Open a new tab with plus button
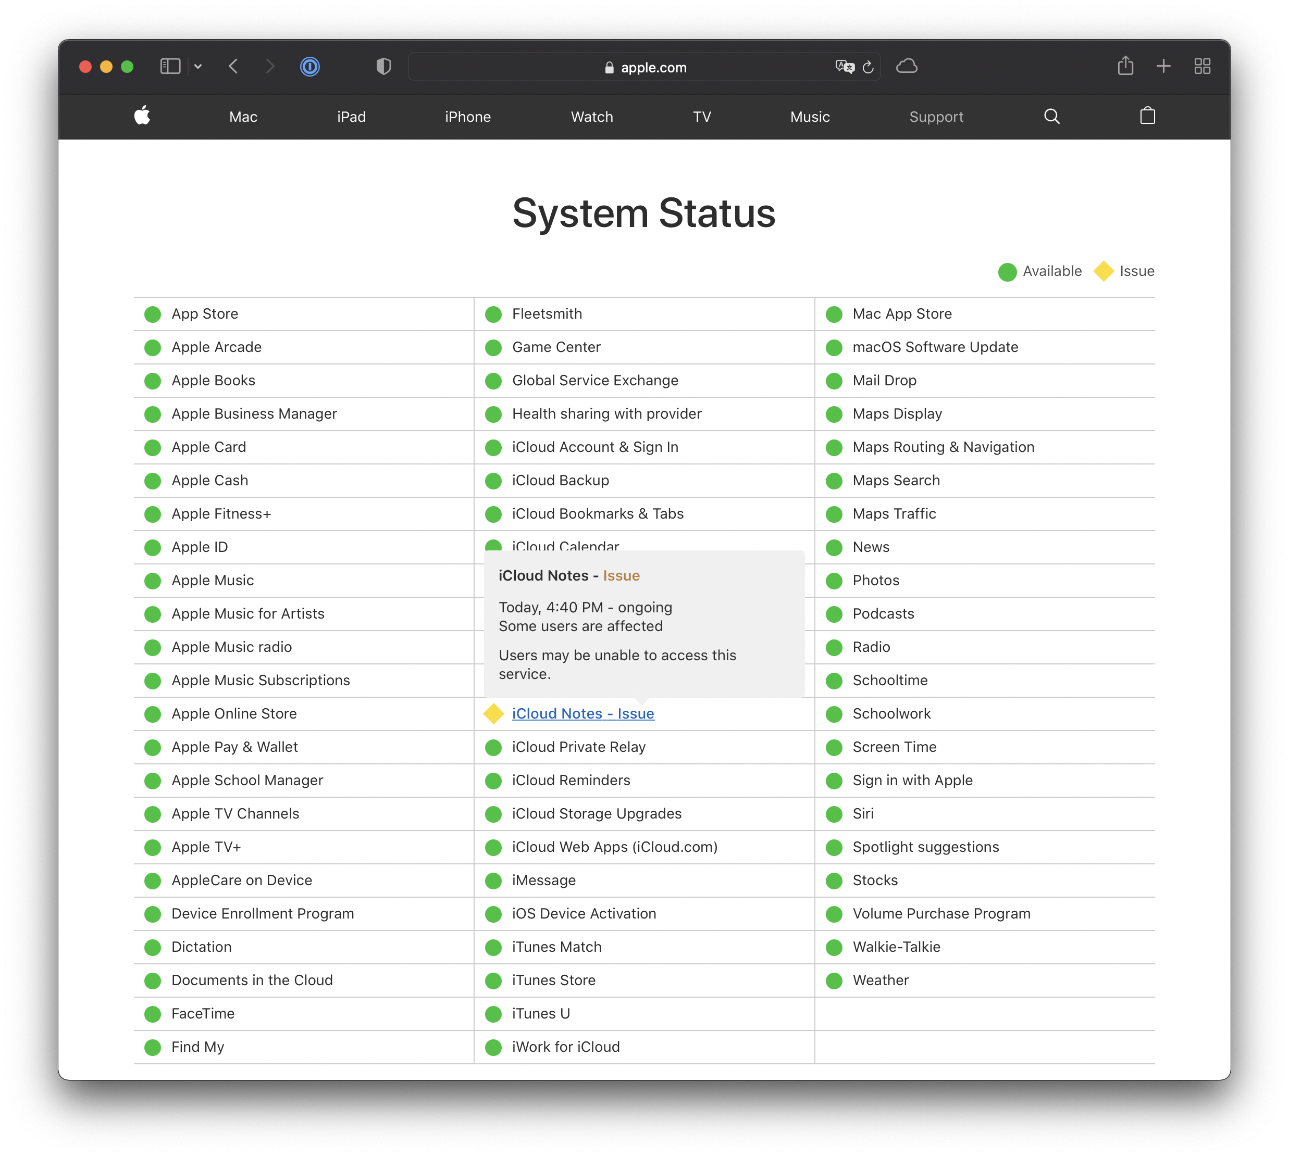Image resolution: width=1289 pixels, height=1157 pixels. [x=1163, y=66]
